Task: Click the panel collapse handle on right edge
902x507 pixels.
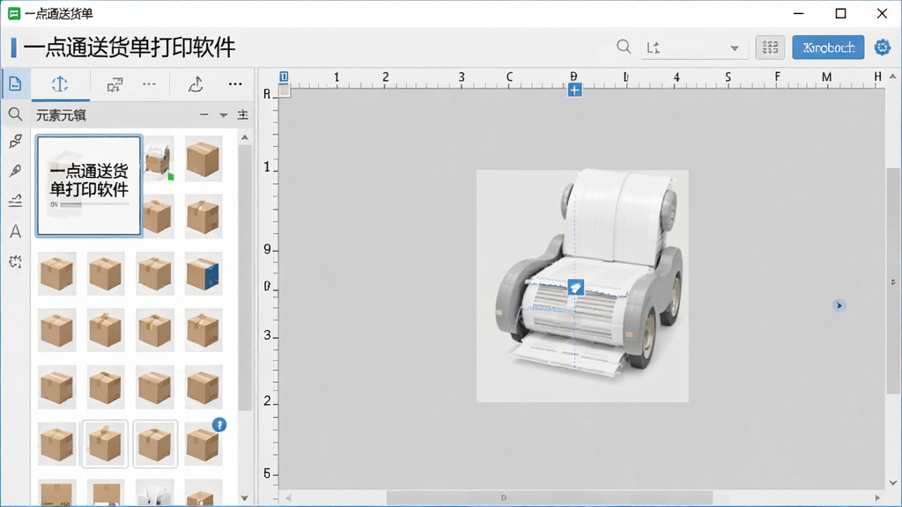Action: [x=893, y=283]
